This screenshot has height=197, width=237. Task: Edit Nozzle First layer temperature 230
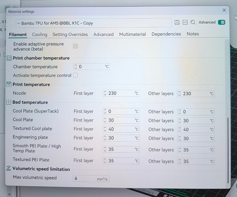(121, 93)
